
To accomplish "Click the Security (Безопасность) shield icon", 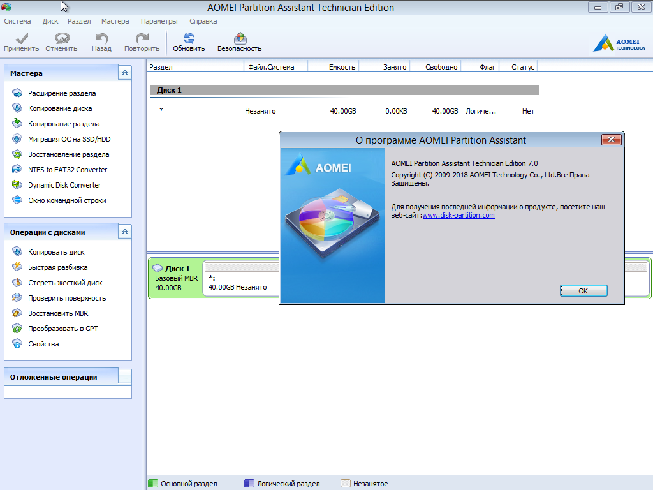I will click(240, 38).
